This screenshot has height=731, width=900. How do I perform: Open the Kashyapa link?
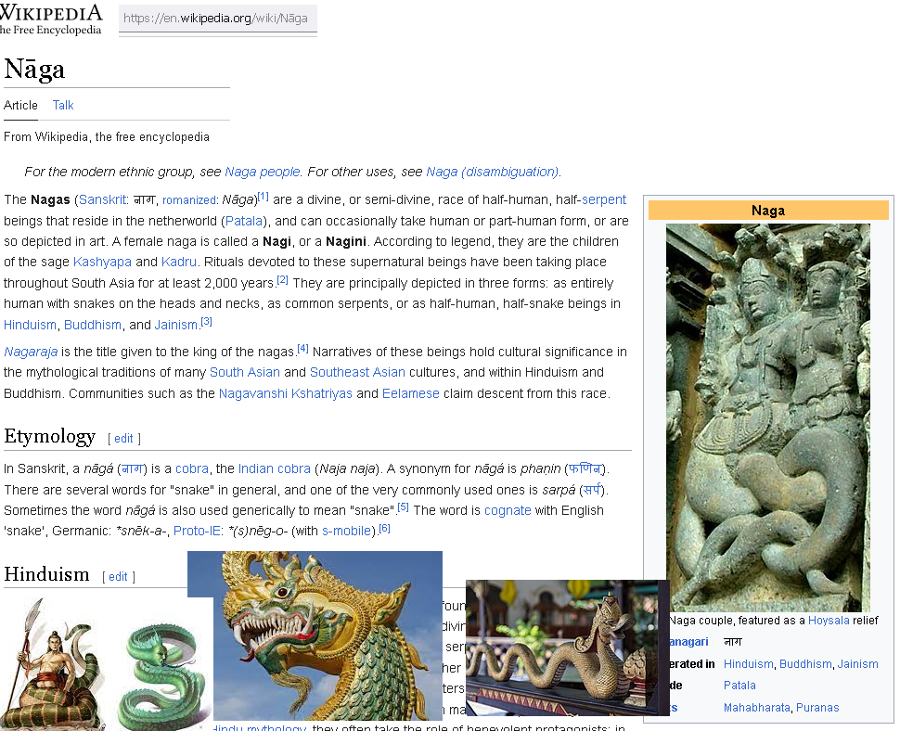click(102, 263)
